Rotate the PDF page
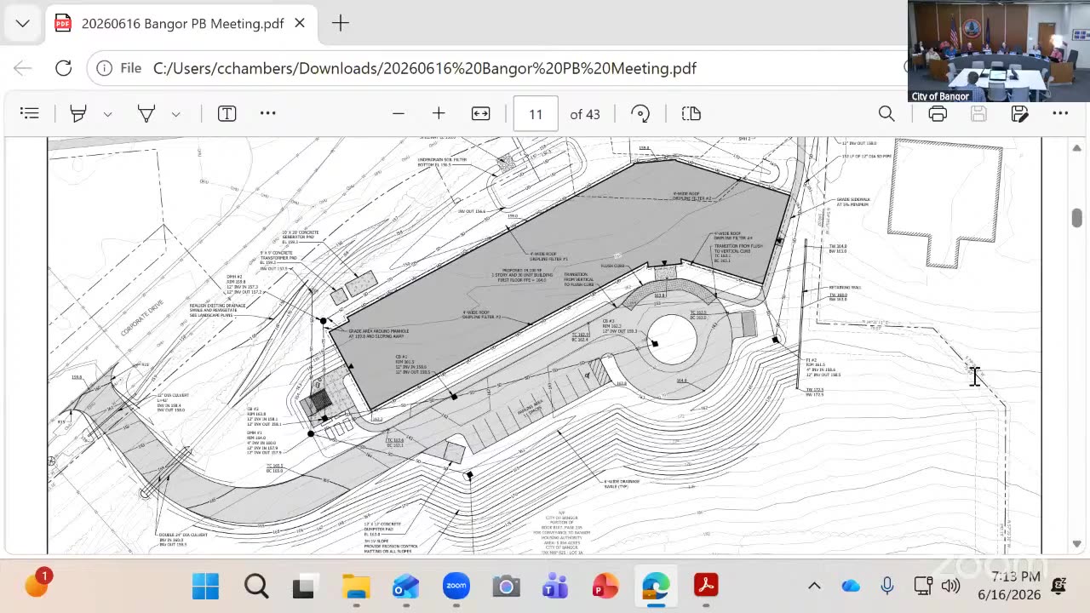Viewport: 1090px width, 613px height. [x=640, y=113]
